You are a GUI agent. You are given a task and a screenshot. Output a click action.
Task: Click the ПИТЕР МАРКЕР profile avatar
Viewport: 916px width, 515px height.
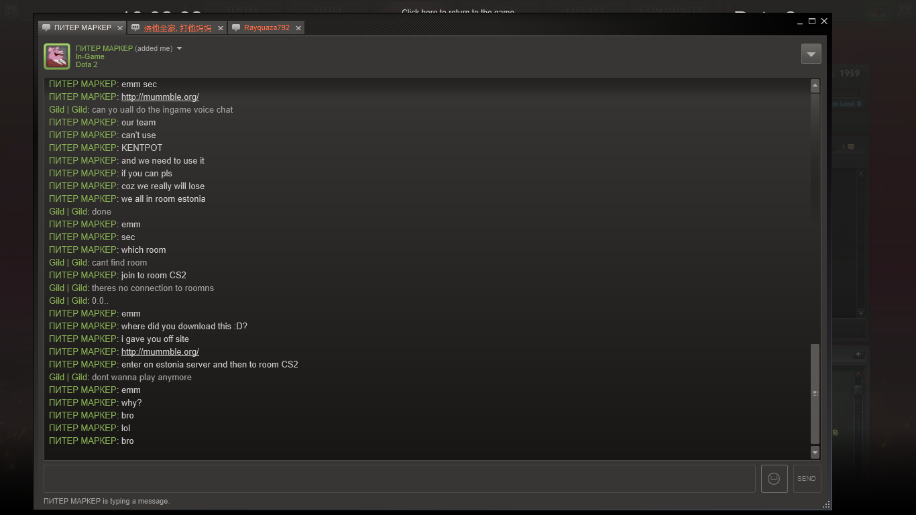point(57,56)
